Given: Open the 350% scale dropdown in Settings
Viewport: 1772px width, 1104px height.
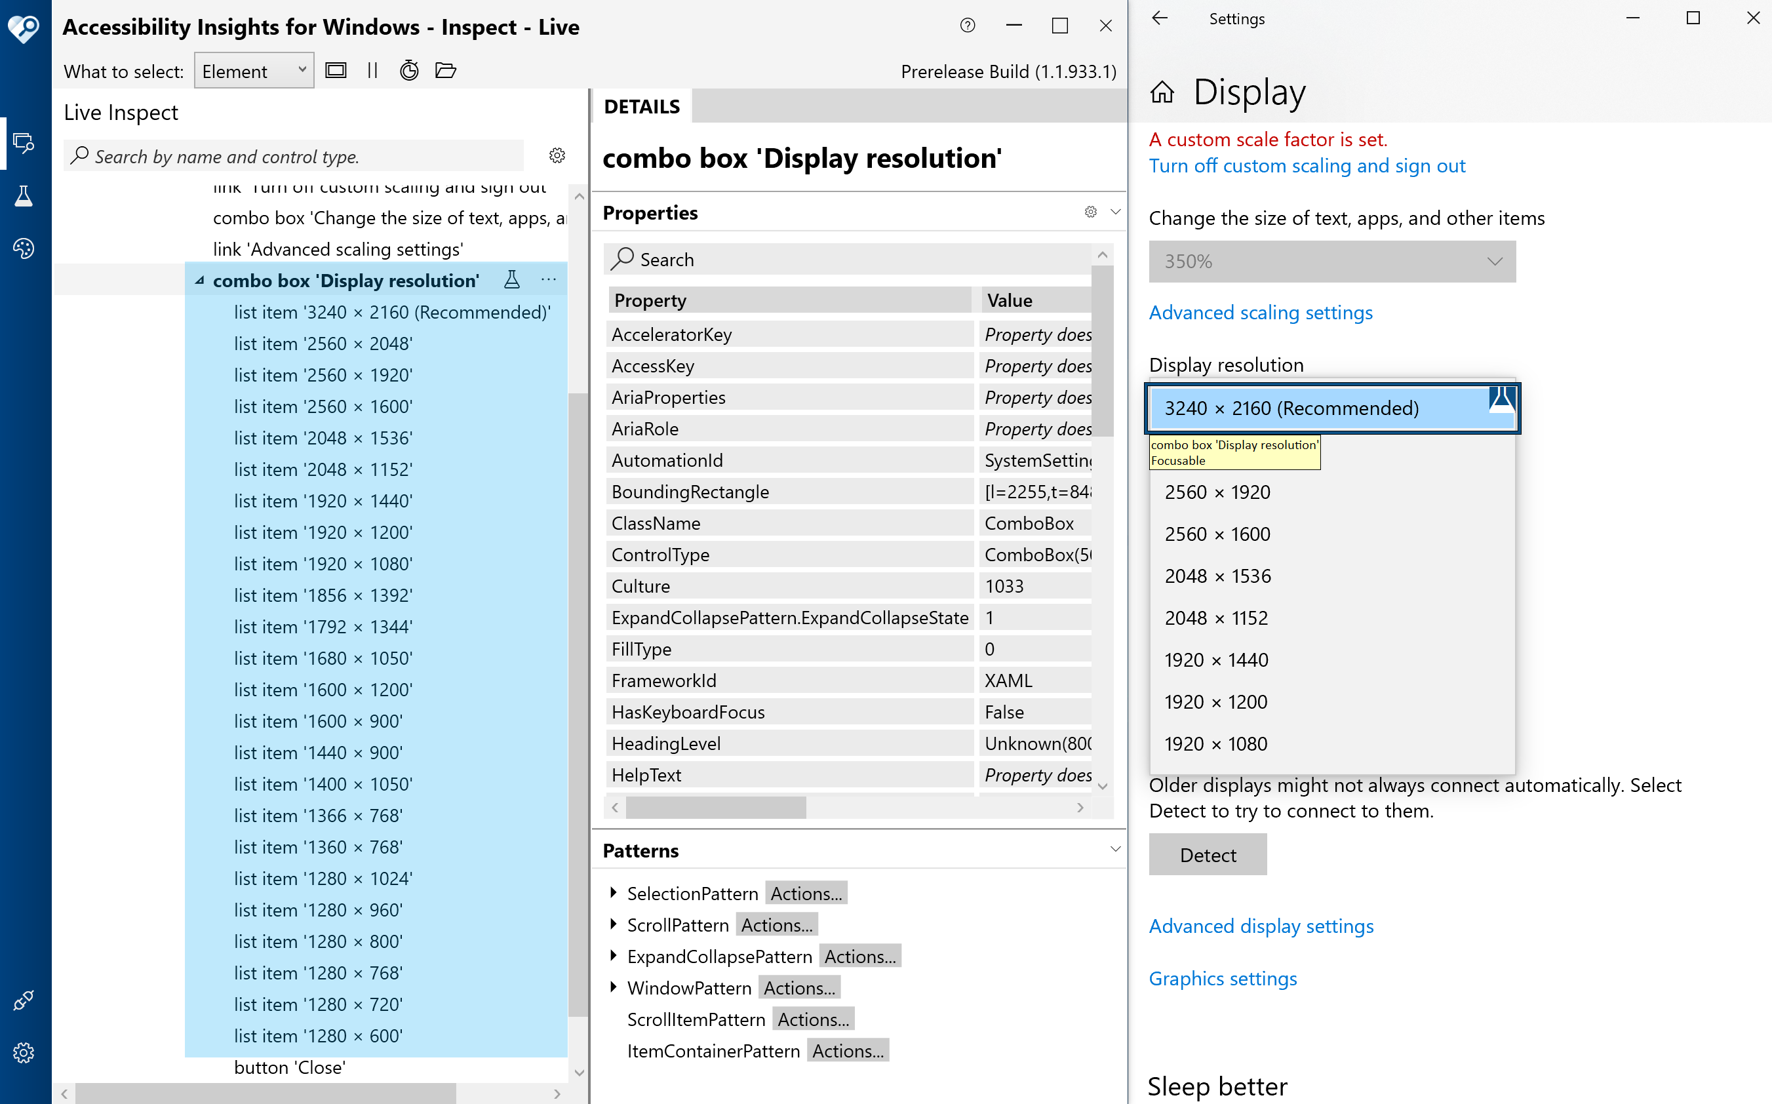Looking at the screenshot, I should (1333, 262).
